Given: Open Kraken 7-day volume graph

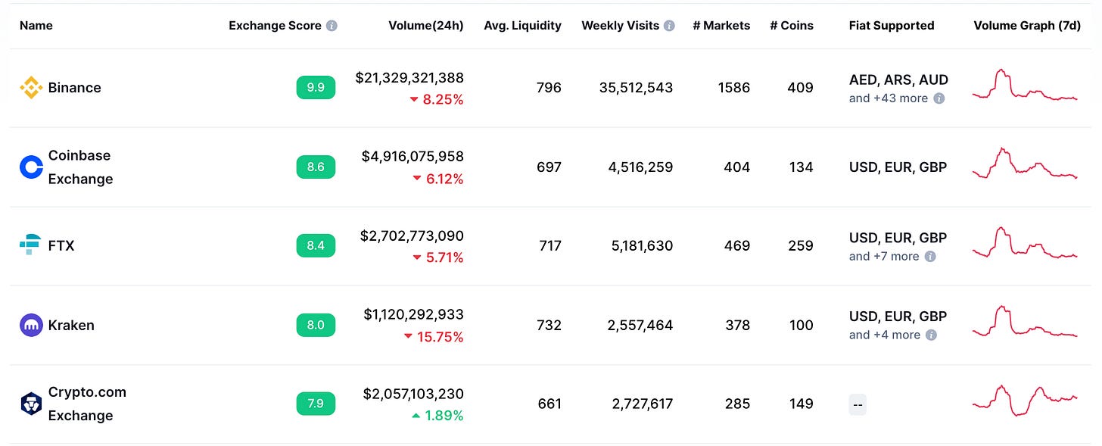Looking at the screenshot, I should pos(1025,323).
